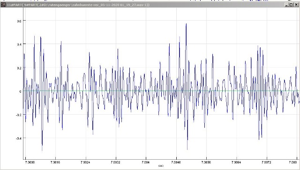Close the waveform plot window
The image size is (300, 170).
296,5
